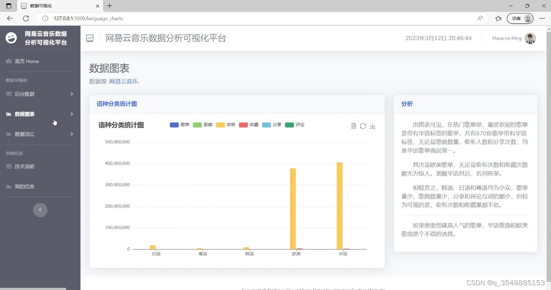The width and height of the screenshot is (551, 290).
Task: Toggle the 收藏 legend series
Action: click(x=248, y=125)
